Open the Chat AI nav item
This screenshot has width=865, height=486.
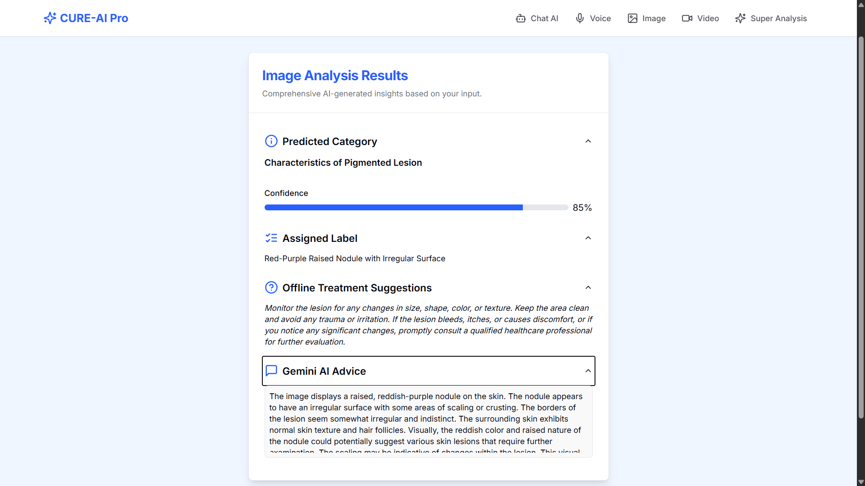click(x=544, y=18)
